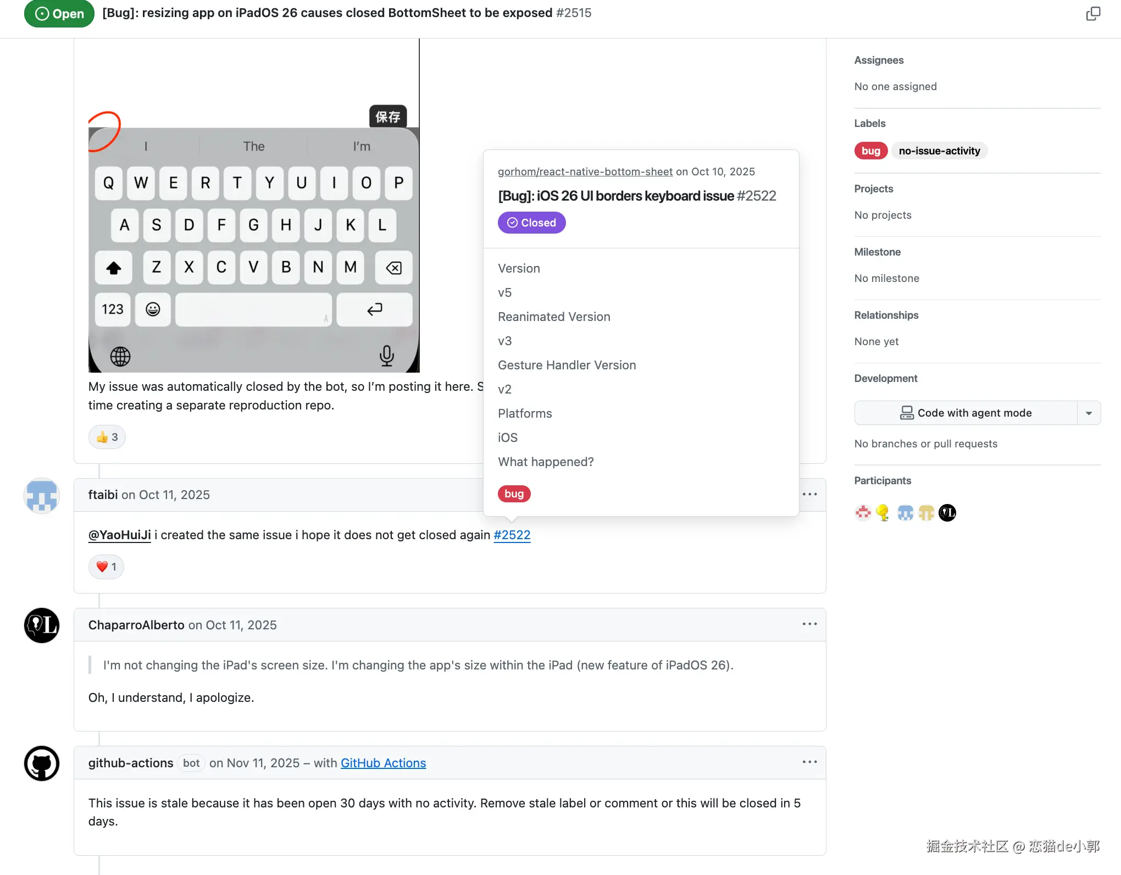This screenshot has width=1121, height=875.
Task: Open the #2522 issue link
Action: coord(512,535)
